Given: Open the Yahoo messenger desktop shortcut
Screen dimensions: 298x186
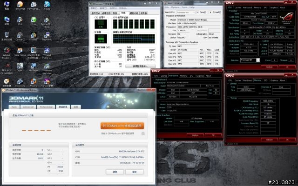Looking at the screenshot, I should pos(47,83).
